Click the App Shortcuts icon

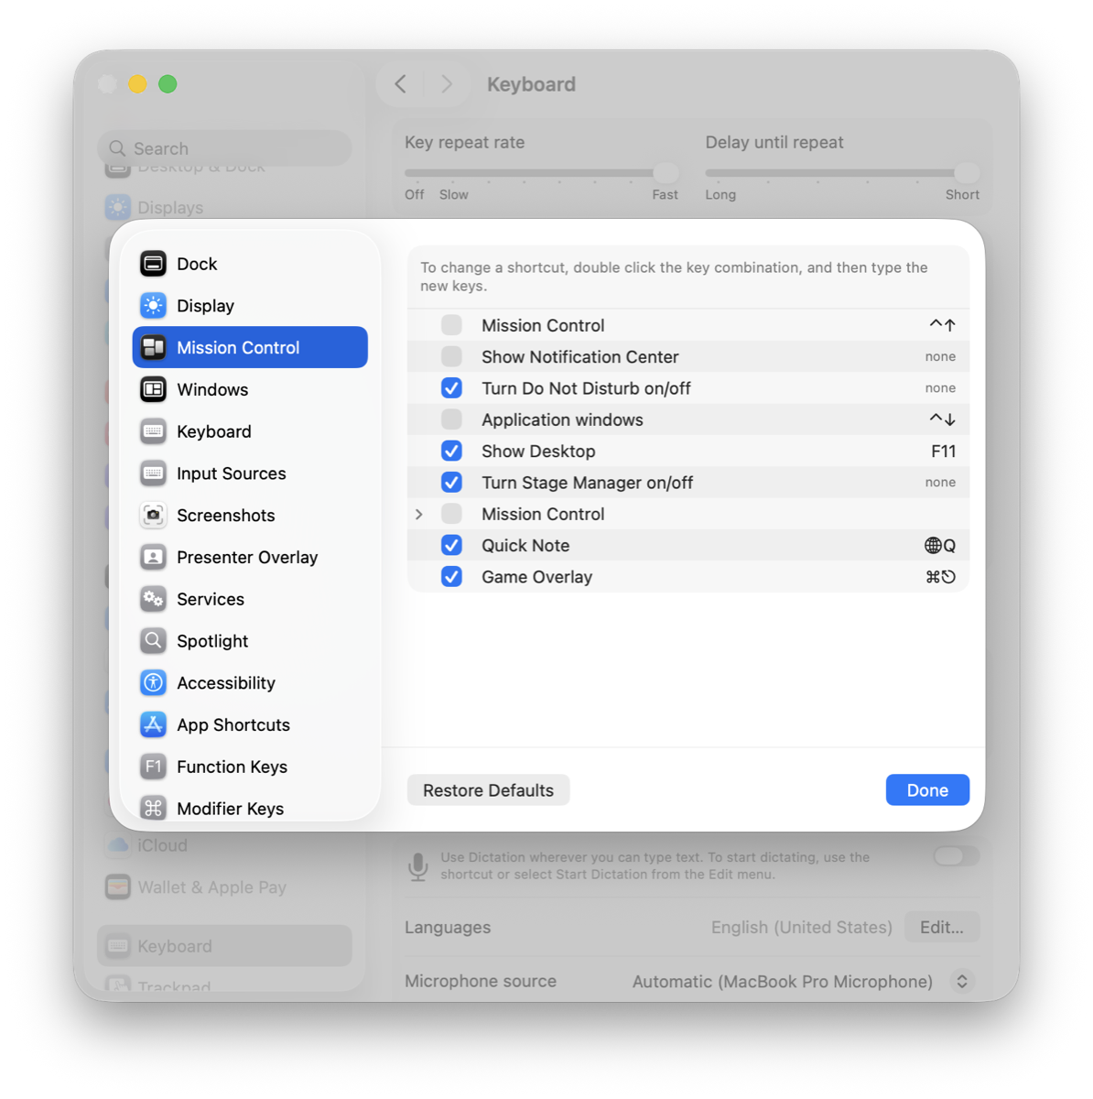pos(153,724)
